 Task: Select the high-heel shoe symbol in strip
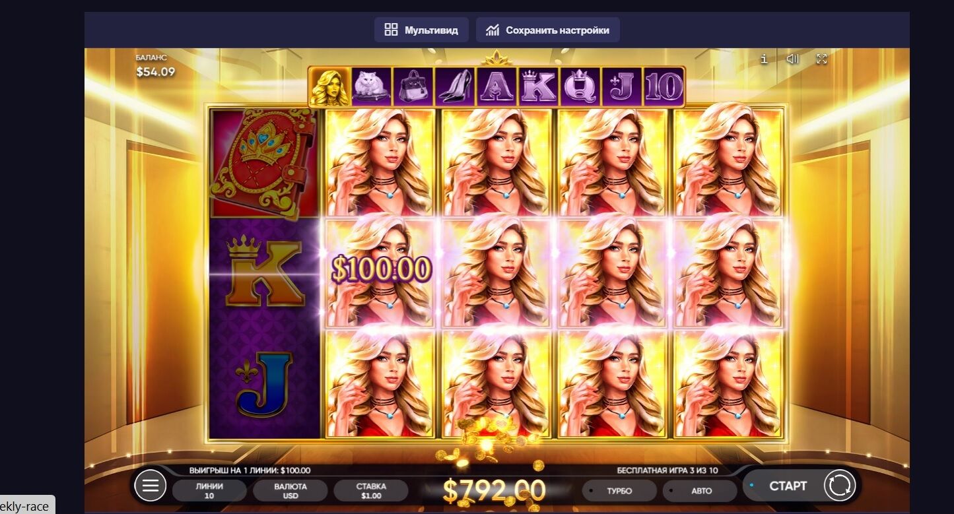coord(454,86)
